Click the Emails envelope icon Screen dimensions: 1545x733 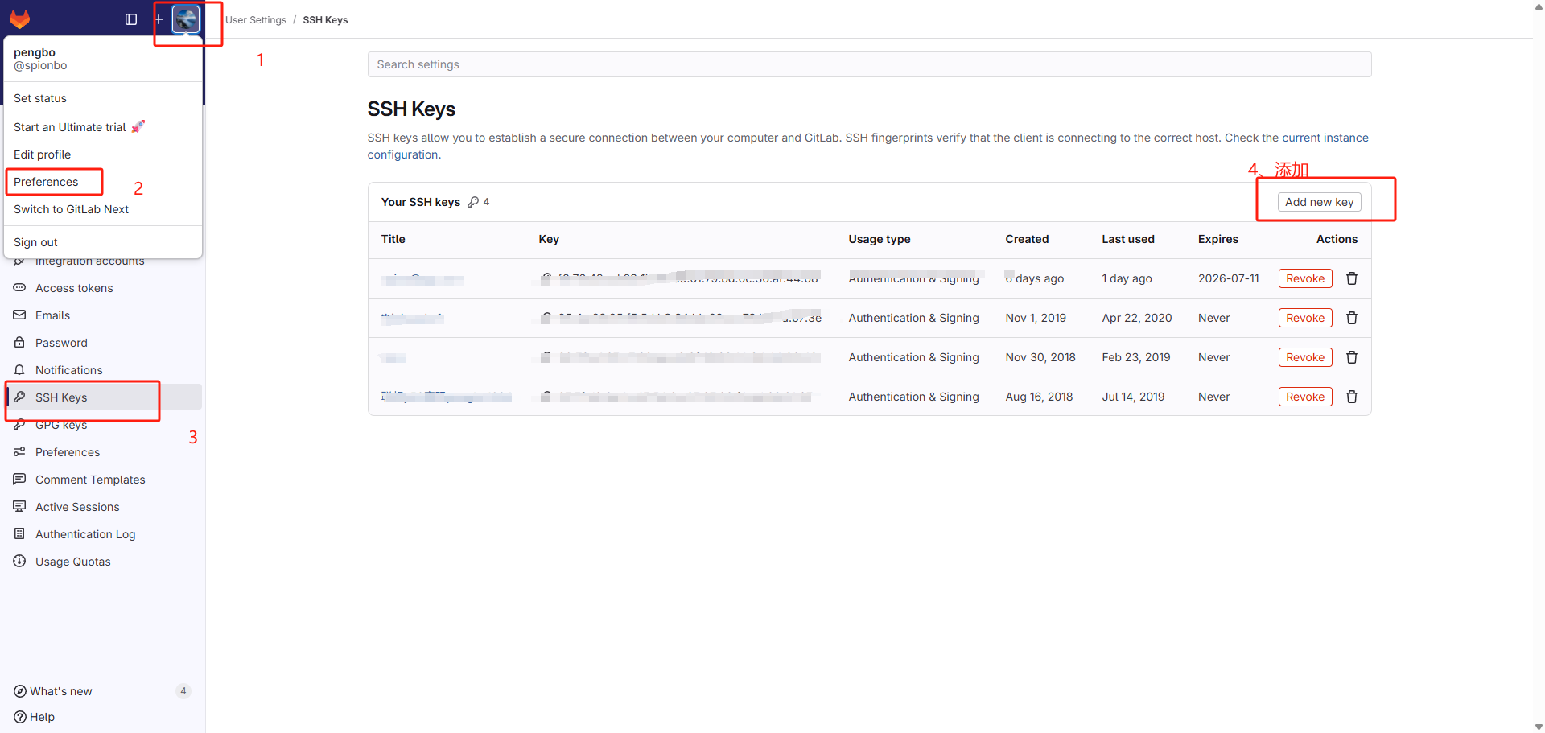click(19, 315)
